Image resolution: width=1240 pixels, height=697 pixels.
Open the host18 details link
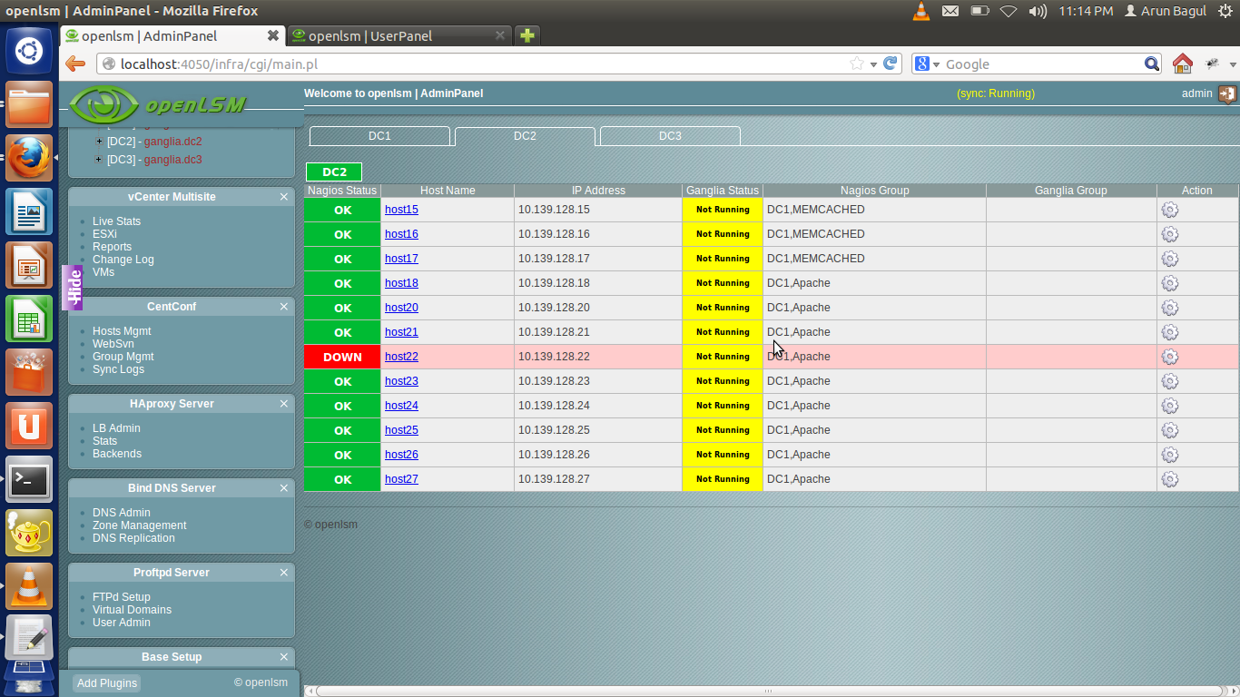pyautogui.click(x=401, y=282)
